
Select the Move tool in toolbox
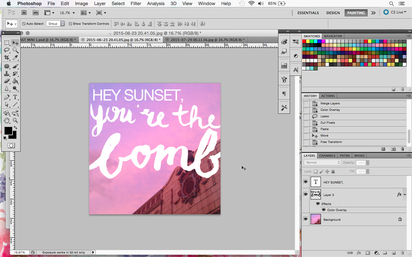click(x=15, y=43)
